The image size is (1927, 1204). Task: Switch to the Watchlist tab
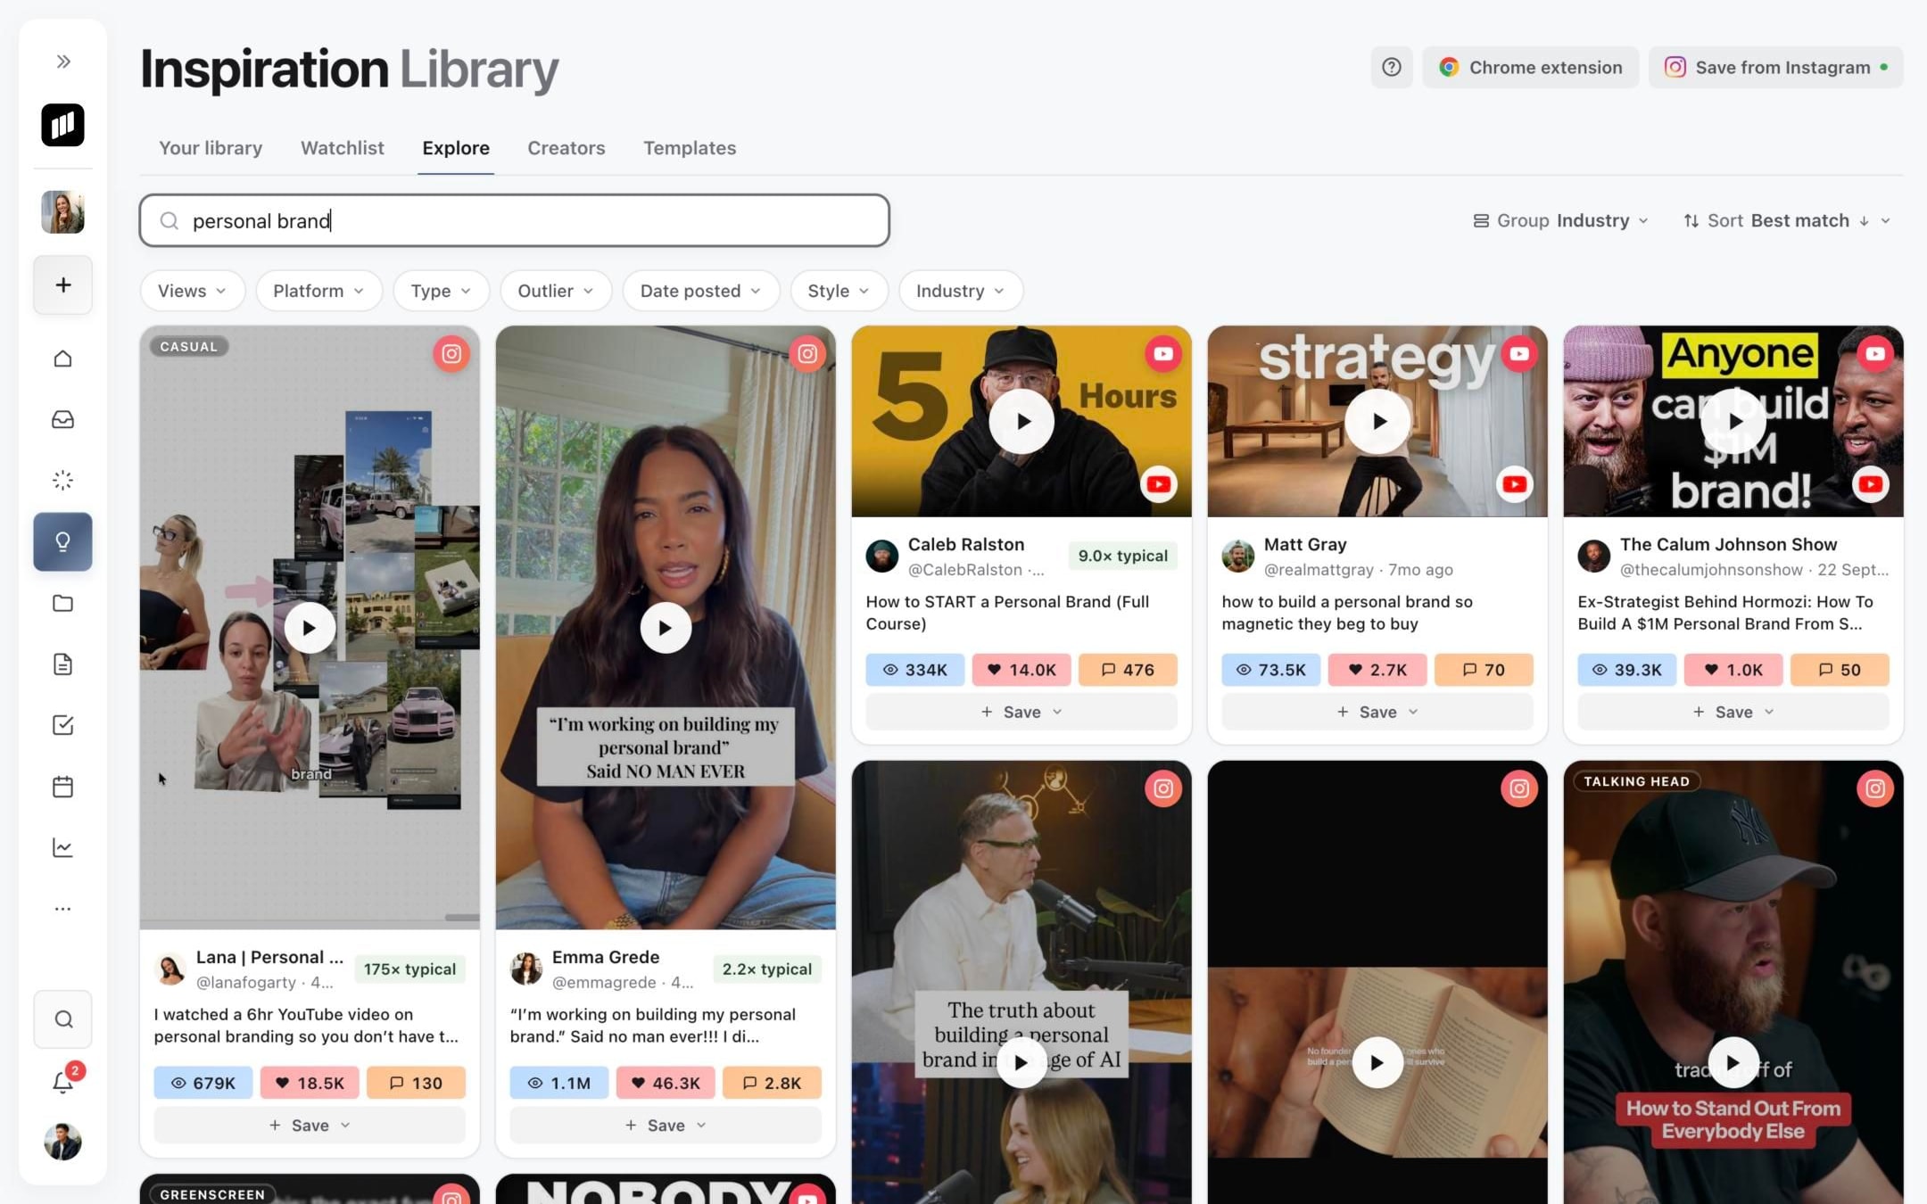[x=343, y=148]
